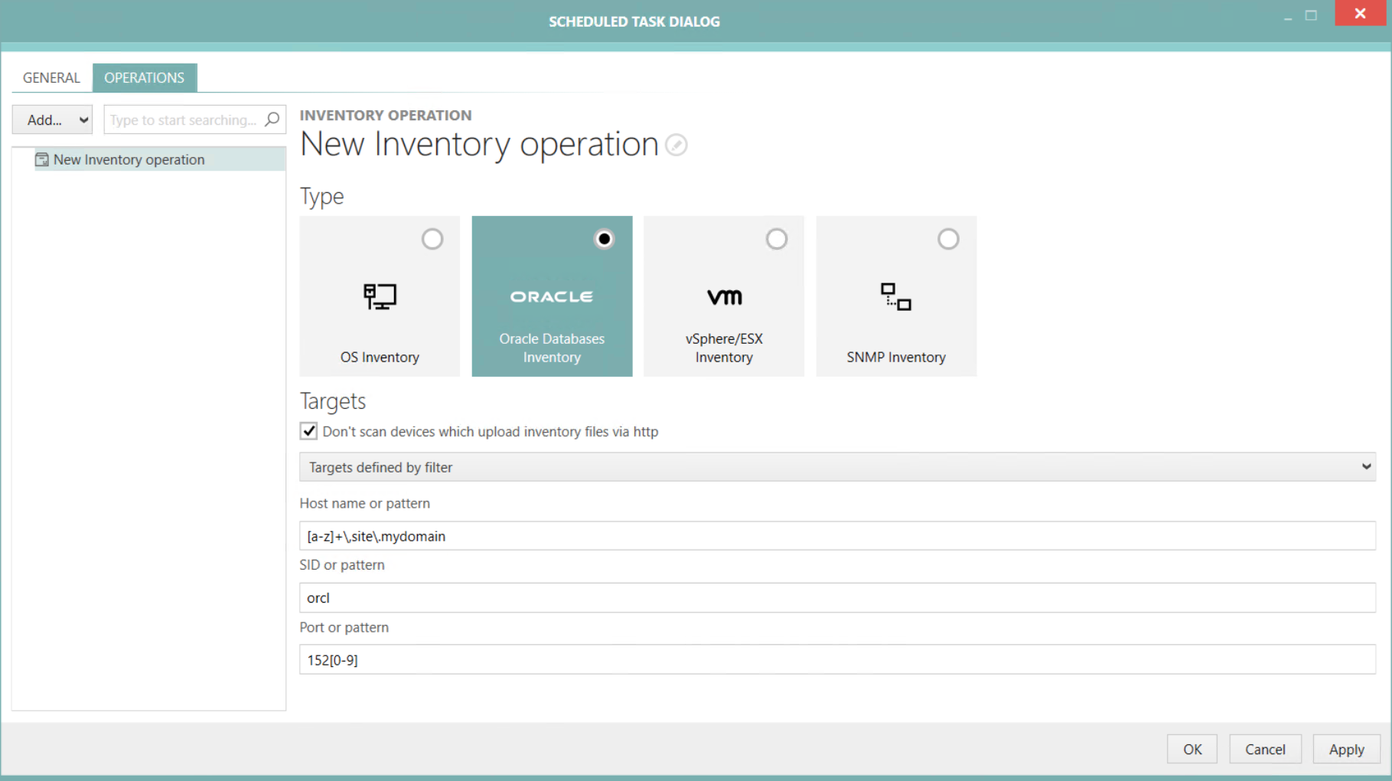Expand the Add dropdown
This screenshot has height=781, width=1392.
click(x=52, y=119)
